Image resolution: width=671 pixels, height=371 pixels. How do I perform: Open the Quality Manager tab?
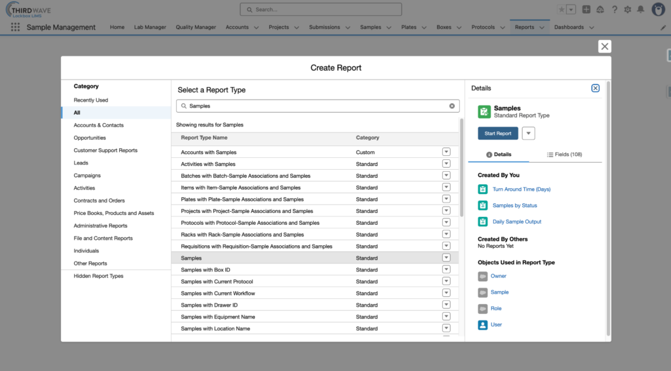[196, 27]
